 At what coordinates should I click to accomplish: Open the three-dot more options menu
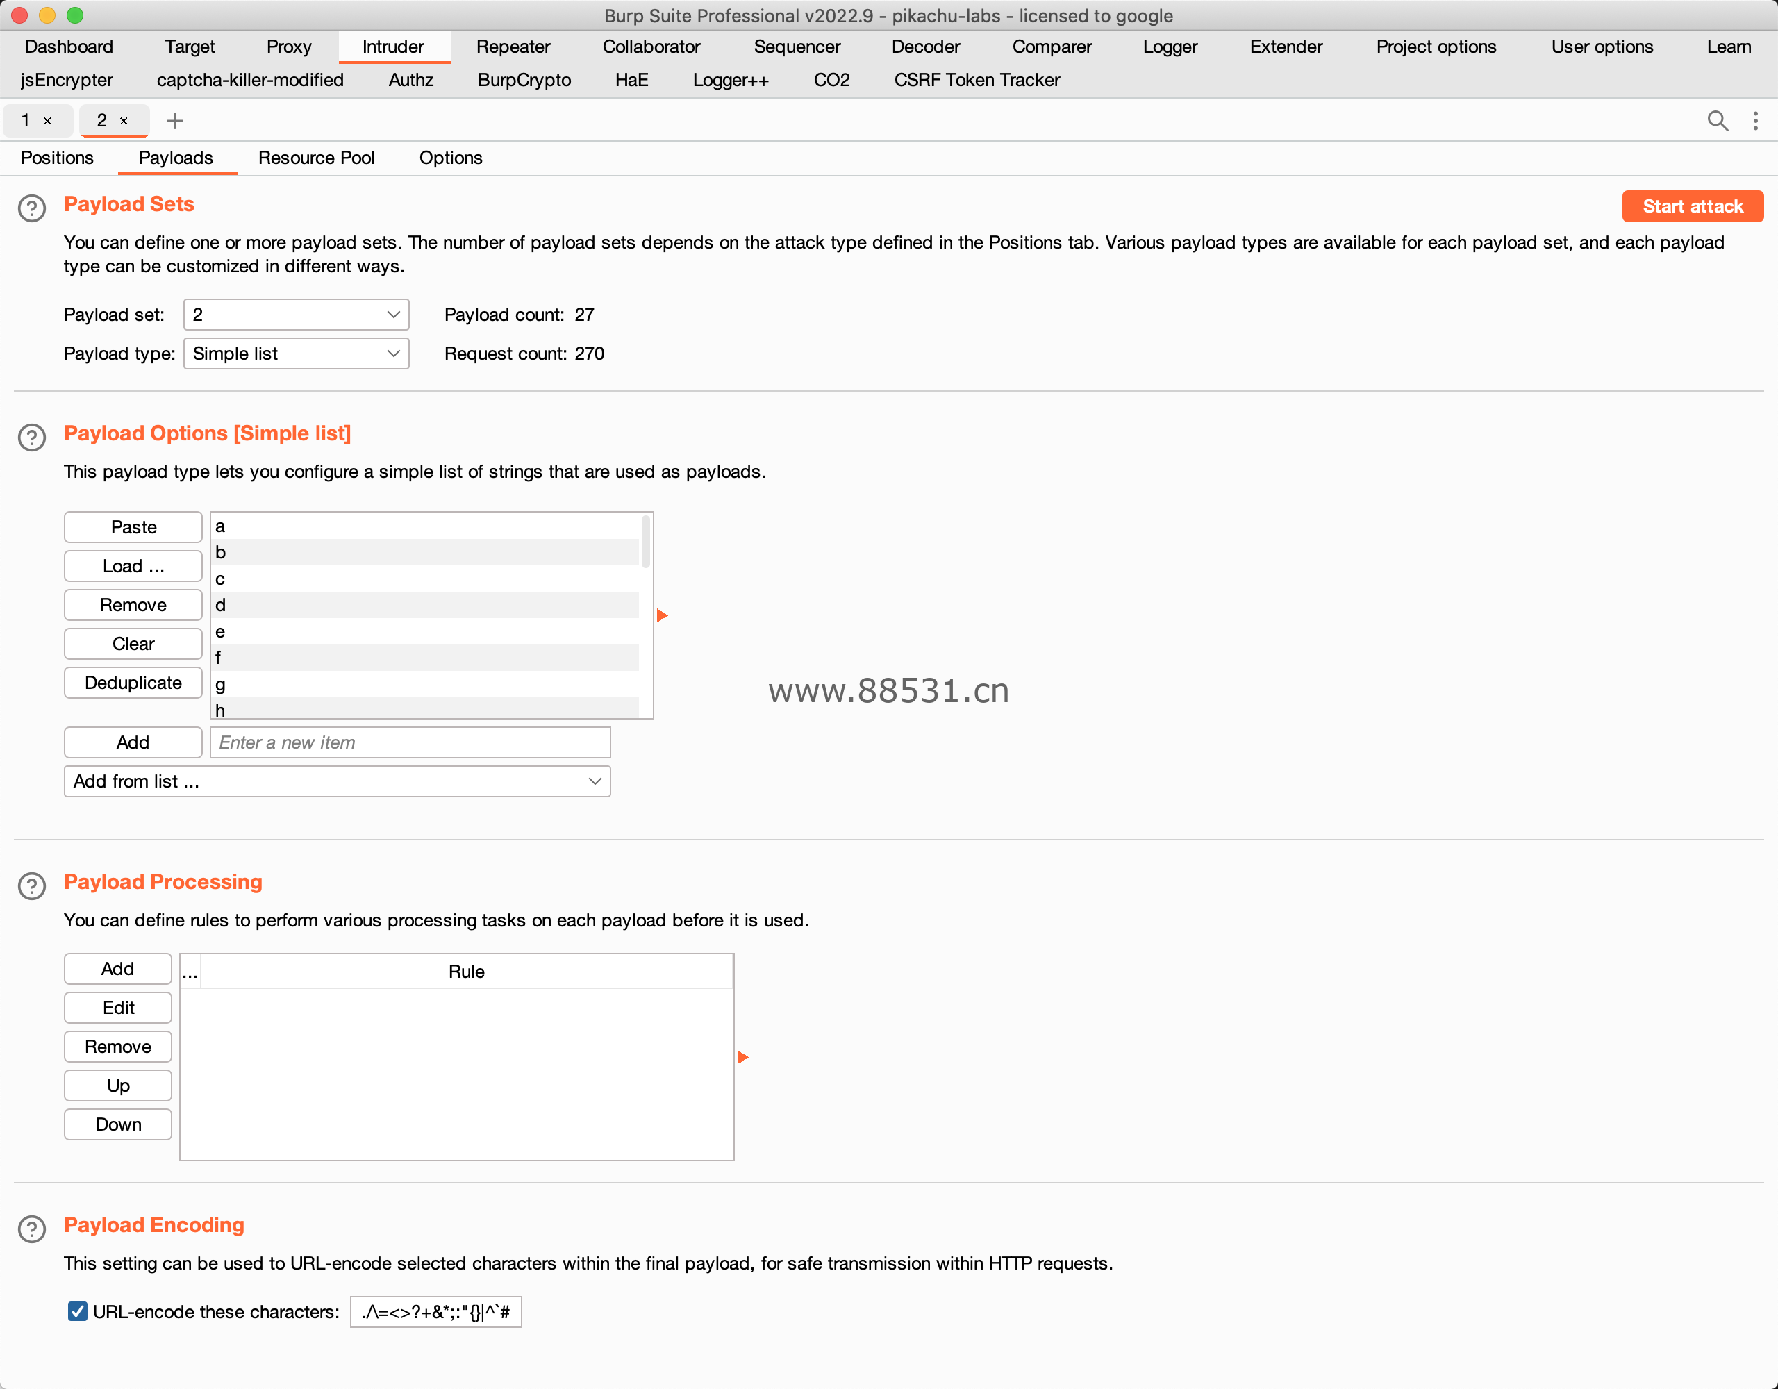coord(1755,121)
